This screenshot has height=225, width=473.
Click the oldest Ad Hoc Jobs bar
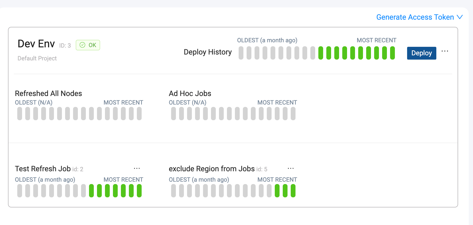(174, 114)
